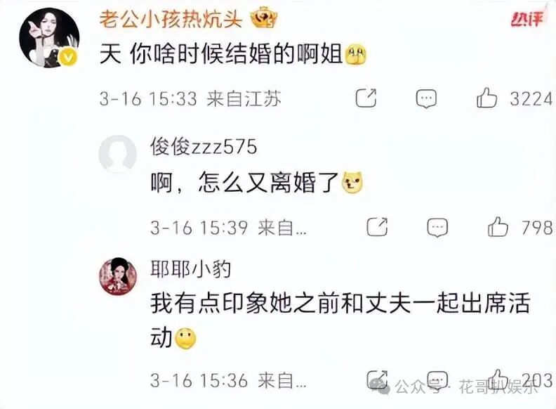
Task: Share the reply by 耶耶小豹
Action: [377, 379]
